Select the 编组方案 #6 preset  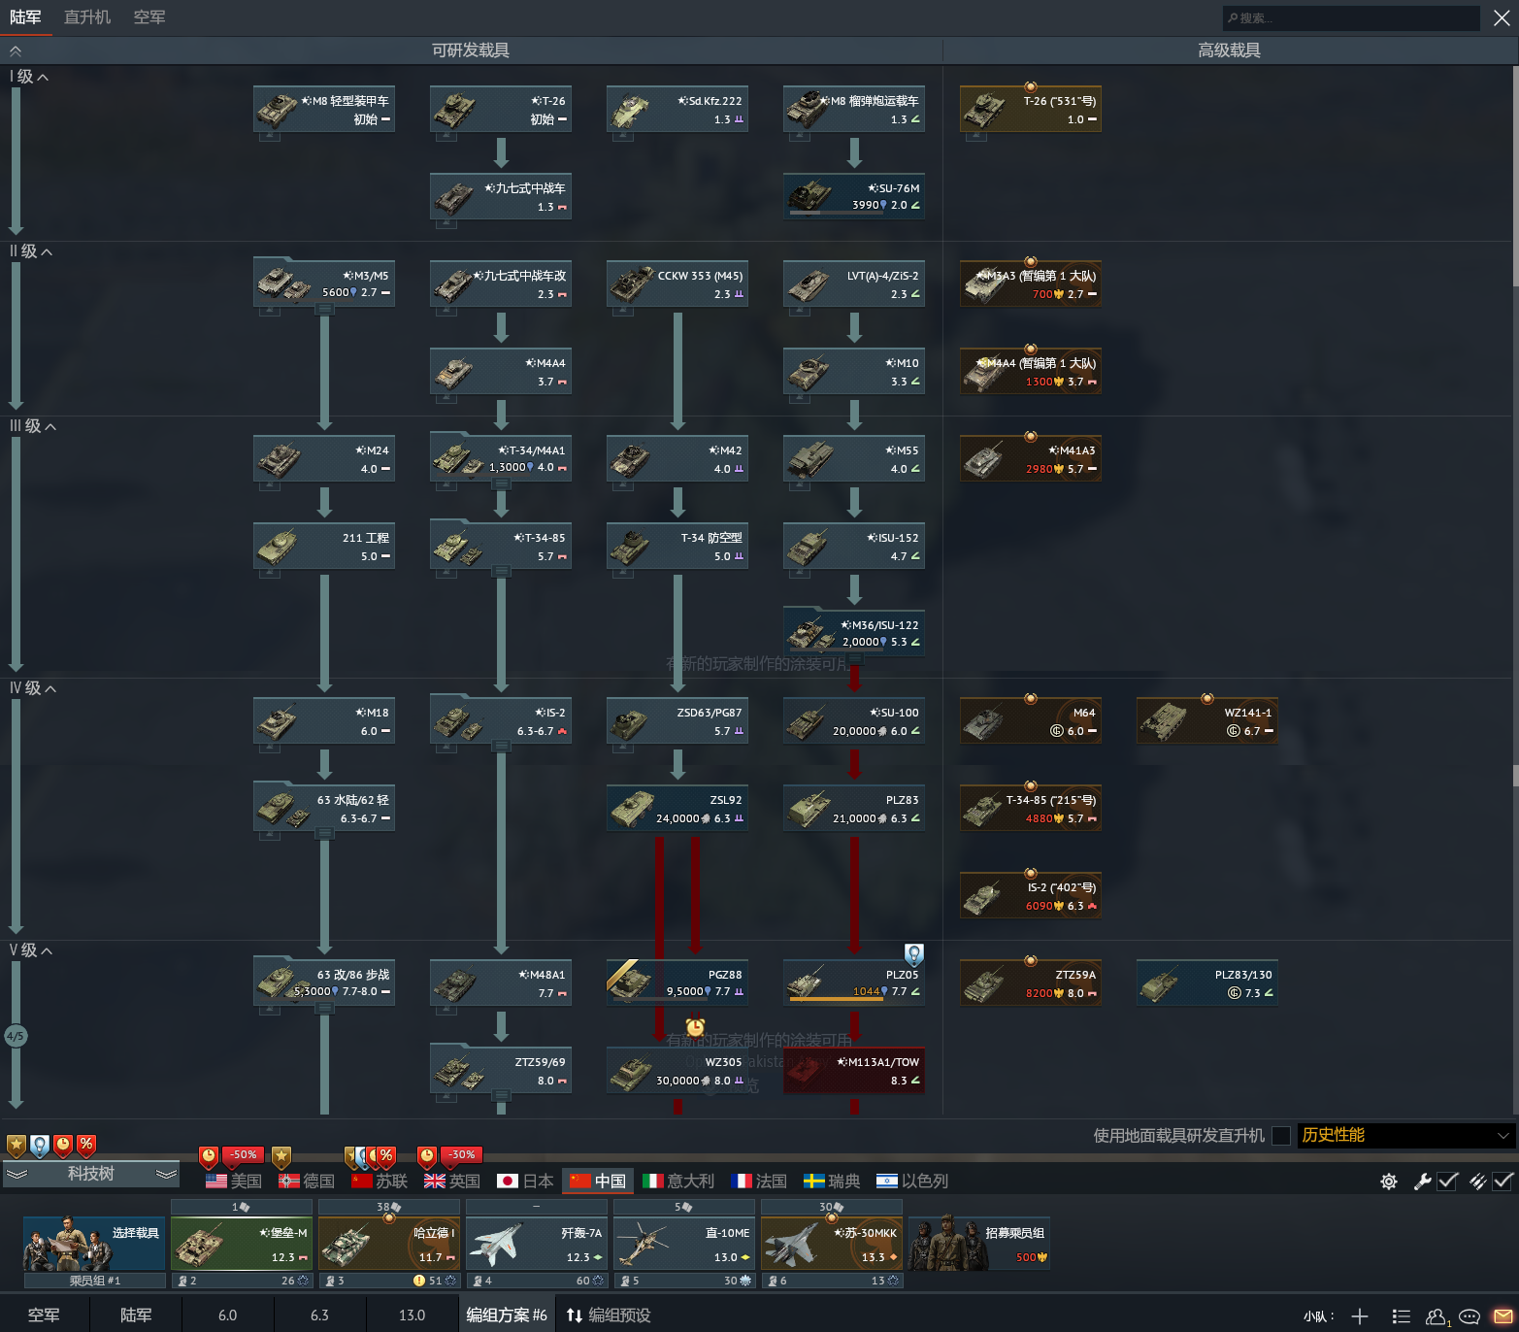pos(507,1315)
